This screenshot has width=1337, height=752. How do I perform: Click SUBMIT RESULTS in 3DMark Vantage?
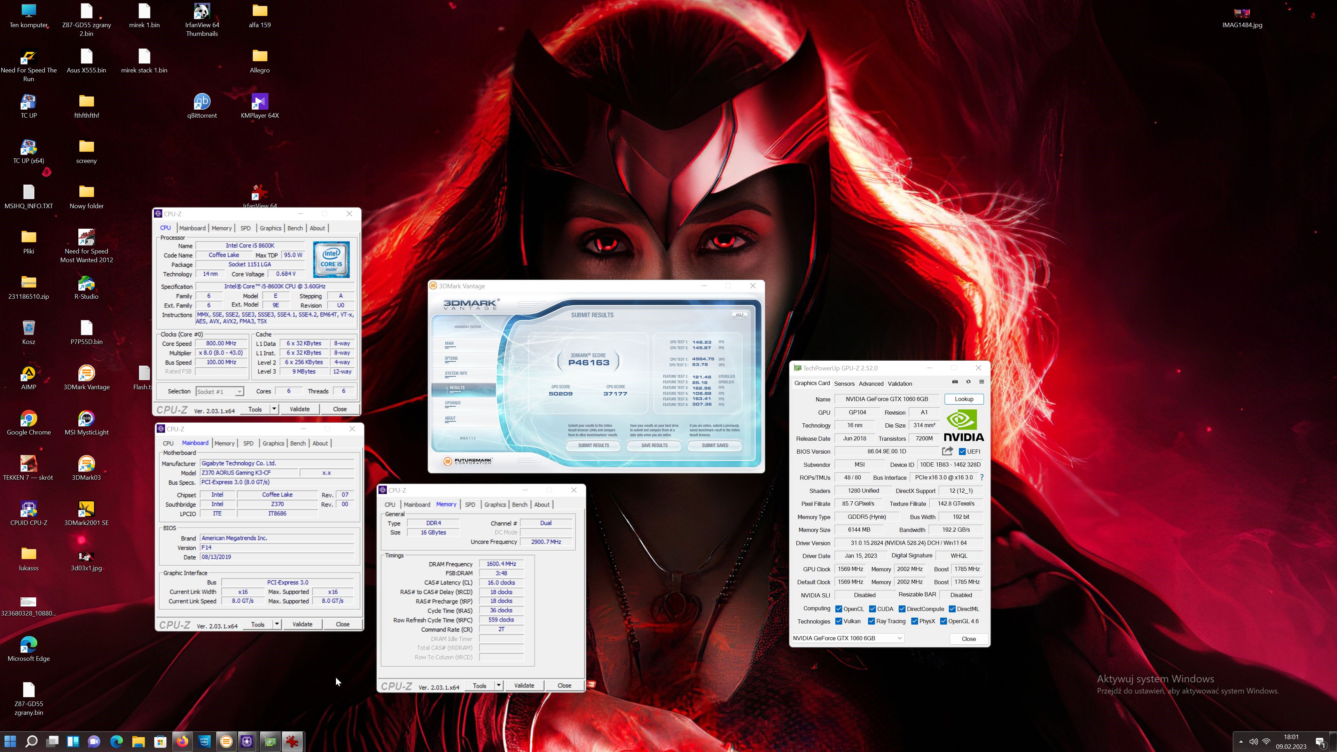pos(593,445)
